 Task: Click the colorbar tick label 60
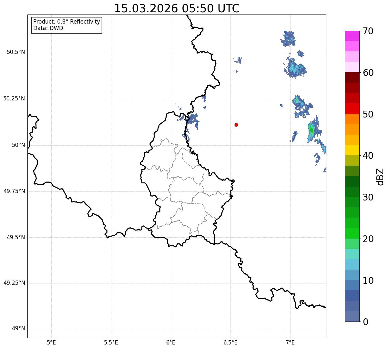[368, 73]
